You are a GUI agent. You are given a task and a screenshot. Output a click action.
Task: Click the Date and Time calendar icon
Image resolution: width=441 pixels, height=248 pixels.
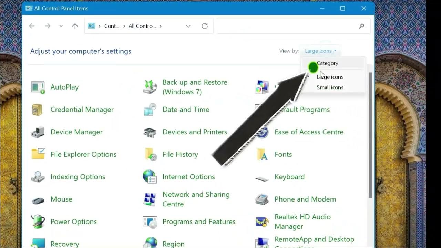pos(150,110)
